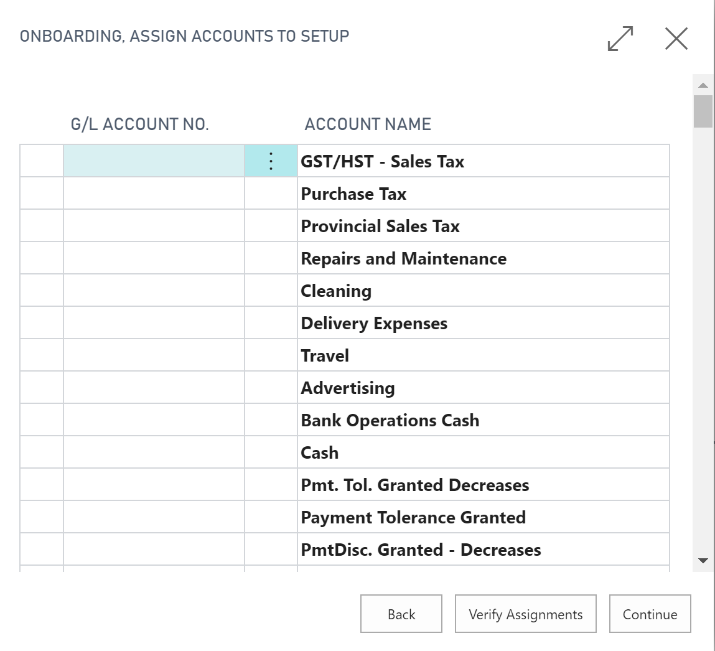Select the Cleaning account name
715x651 pixels.
tap(336, 291)
